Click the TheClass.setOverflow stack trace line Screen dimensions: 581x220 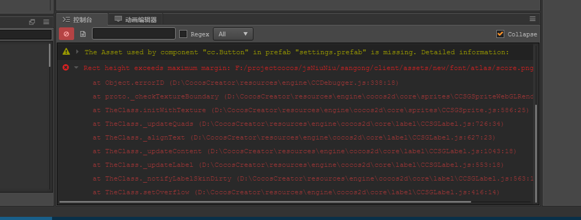(295, 192)
